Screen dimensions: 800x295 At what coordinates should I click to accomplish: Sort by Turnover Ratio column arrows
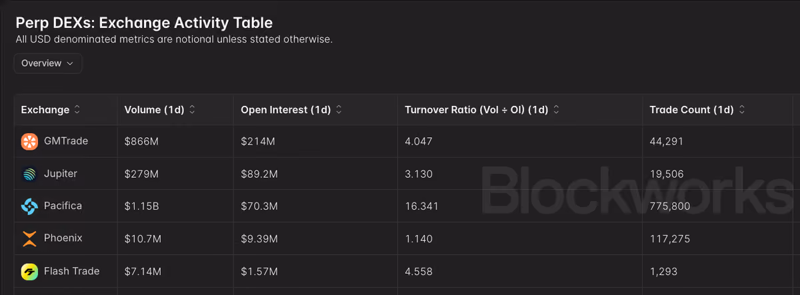(x=556, y=110)
